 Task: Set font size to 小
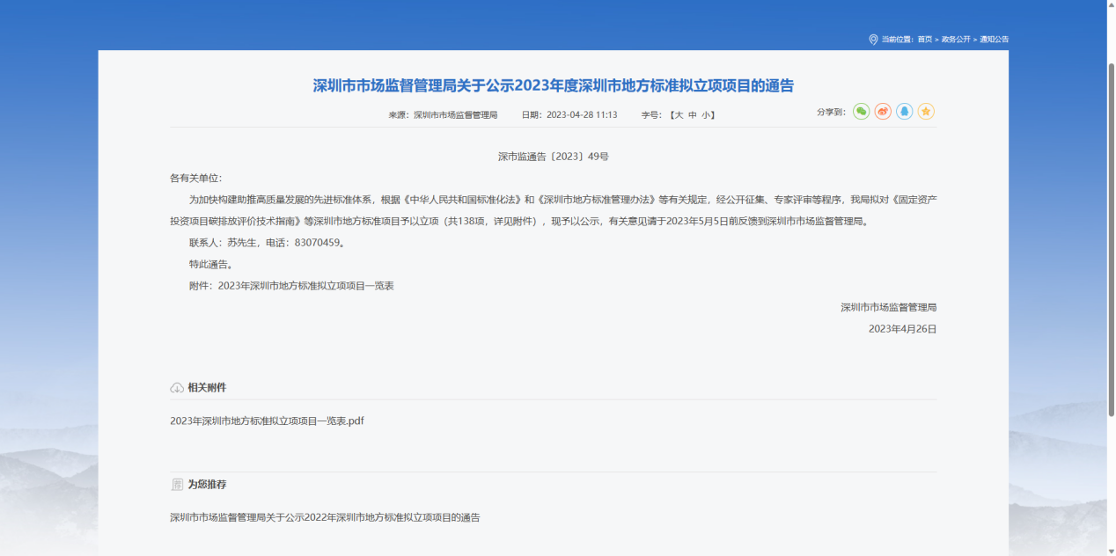pos(706,115)
